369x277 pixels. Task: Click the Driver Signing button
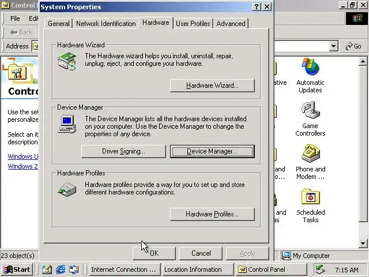click(123, 151)
